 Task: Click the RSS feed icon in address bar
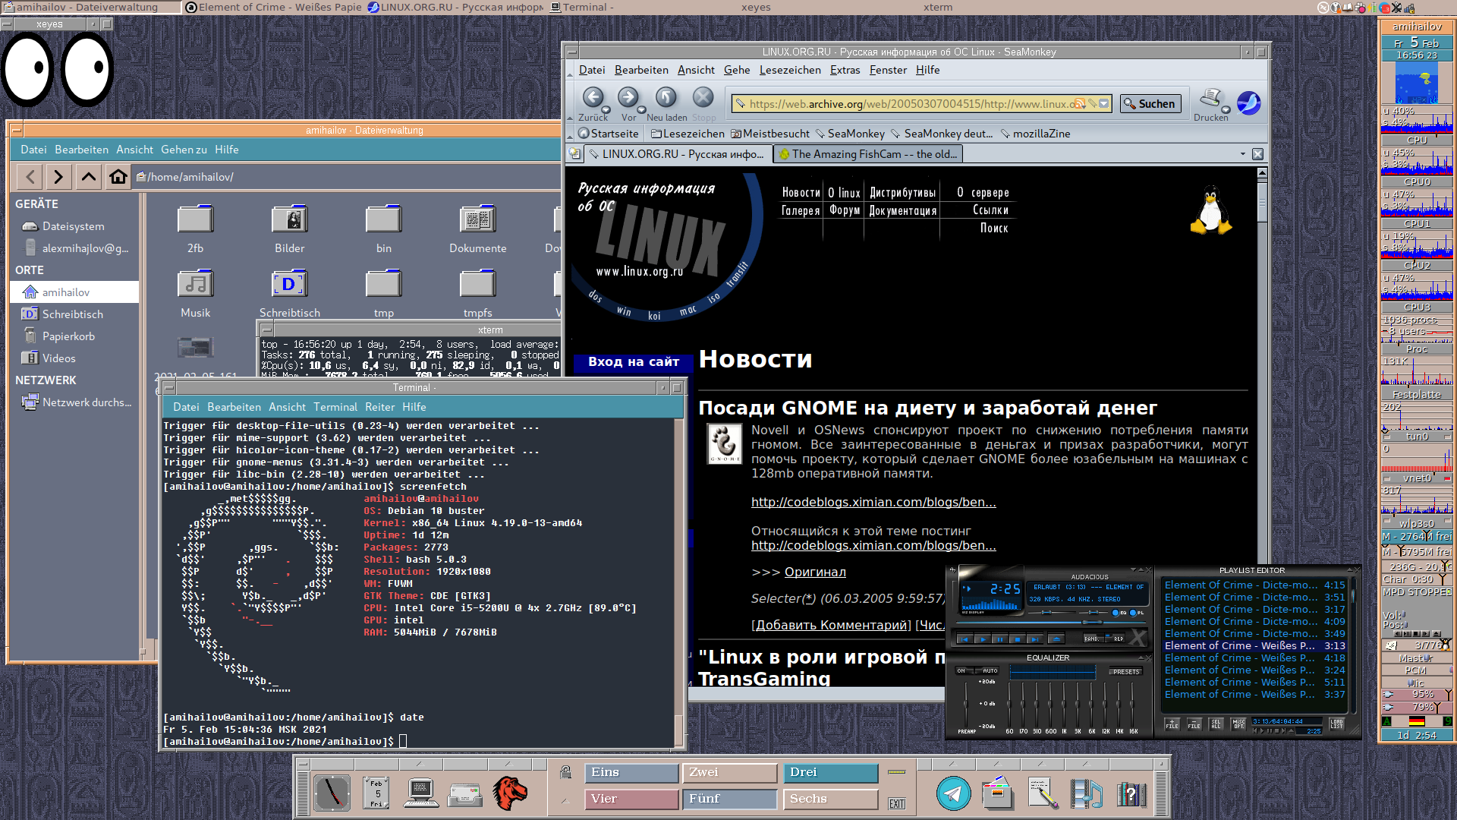click(x=1079, y=103)
